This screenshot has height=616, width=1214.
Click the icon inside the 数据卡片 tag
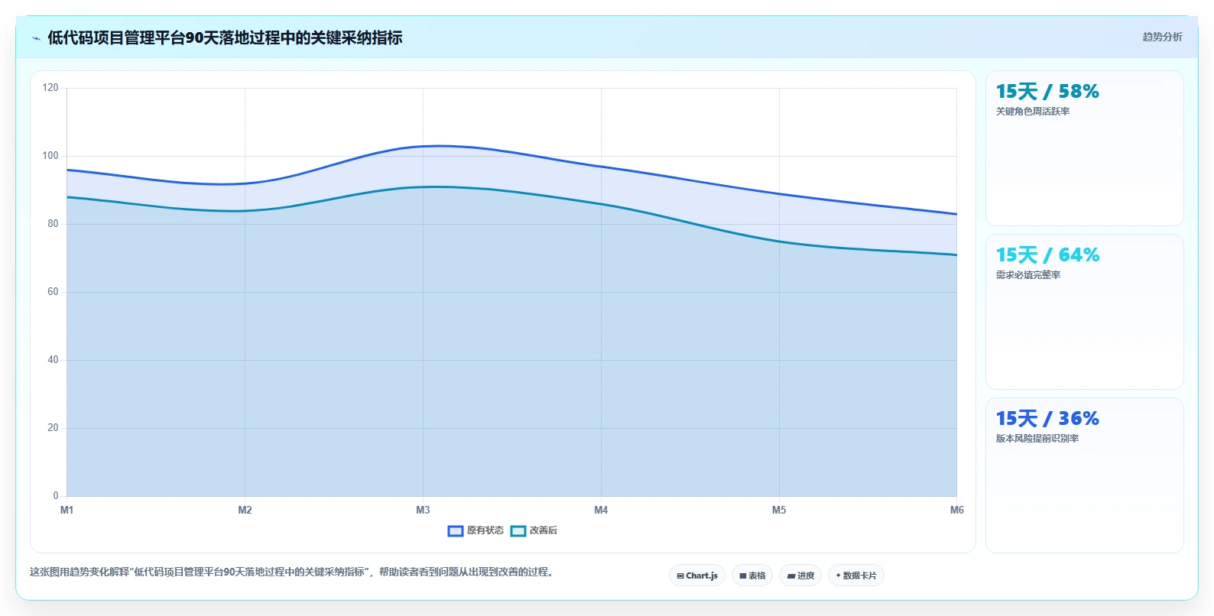[x=839, y=575]
